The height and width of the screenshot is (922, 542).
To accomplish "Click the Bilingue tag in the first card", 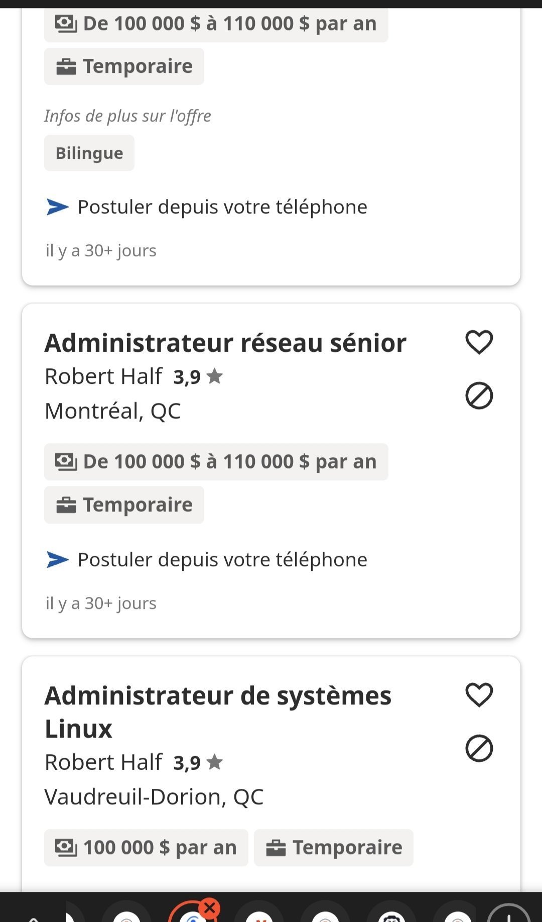I will (89, 153).
